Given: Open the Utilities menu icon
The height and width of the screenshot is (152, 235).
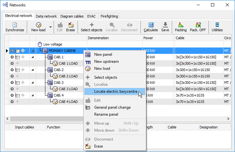Looking at the screenshot, I should tap(217, 25).
